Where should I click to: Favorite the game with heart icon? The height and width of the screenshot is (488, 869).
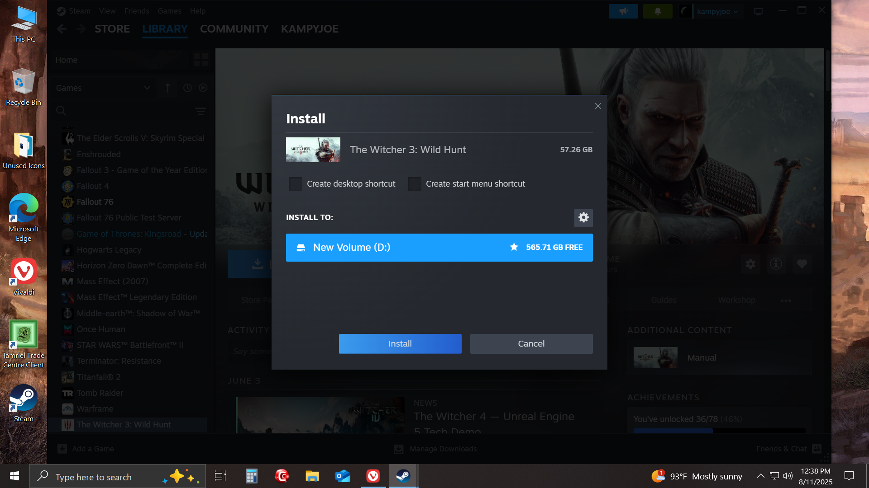pyautogui.click(x=802, y=264)
